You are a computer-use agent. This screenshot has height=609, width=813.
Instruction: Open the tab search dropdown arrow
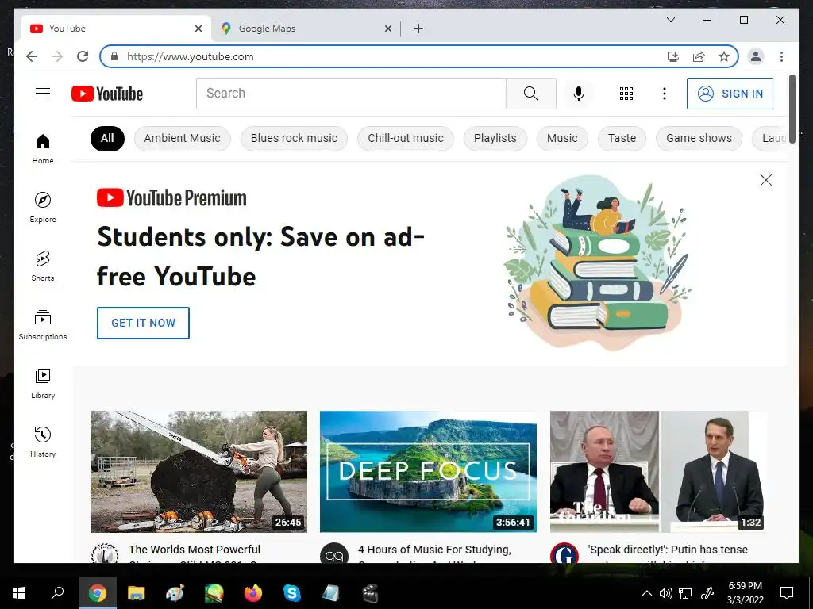[670, 20]
